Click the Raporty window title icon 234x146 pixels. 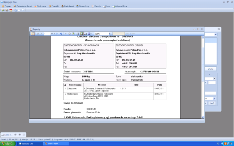tap(31, 29)
